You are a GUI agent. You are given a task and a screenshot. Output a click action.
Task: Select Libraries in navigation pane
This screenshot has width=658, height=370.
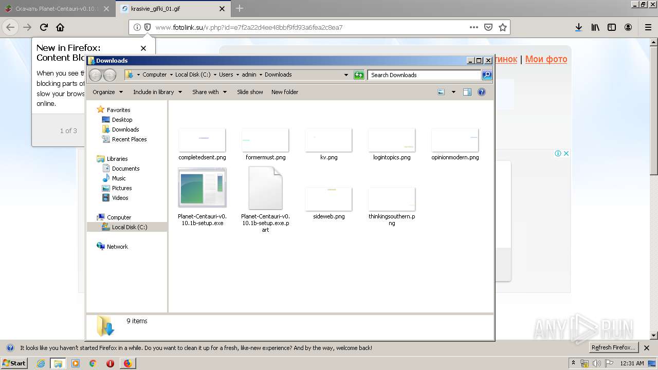[x=117, y=159]
